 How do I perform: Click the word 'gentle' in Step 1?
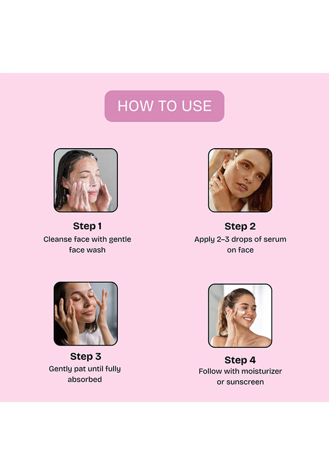point(120,240)
